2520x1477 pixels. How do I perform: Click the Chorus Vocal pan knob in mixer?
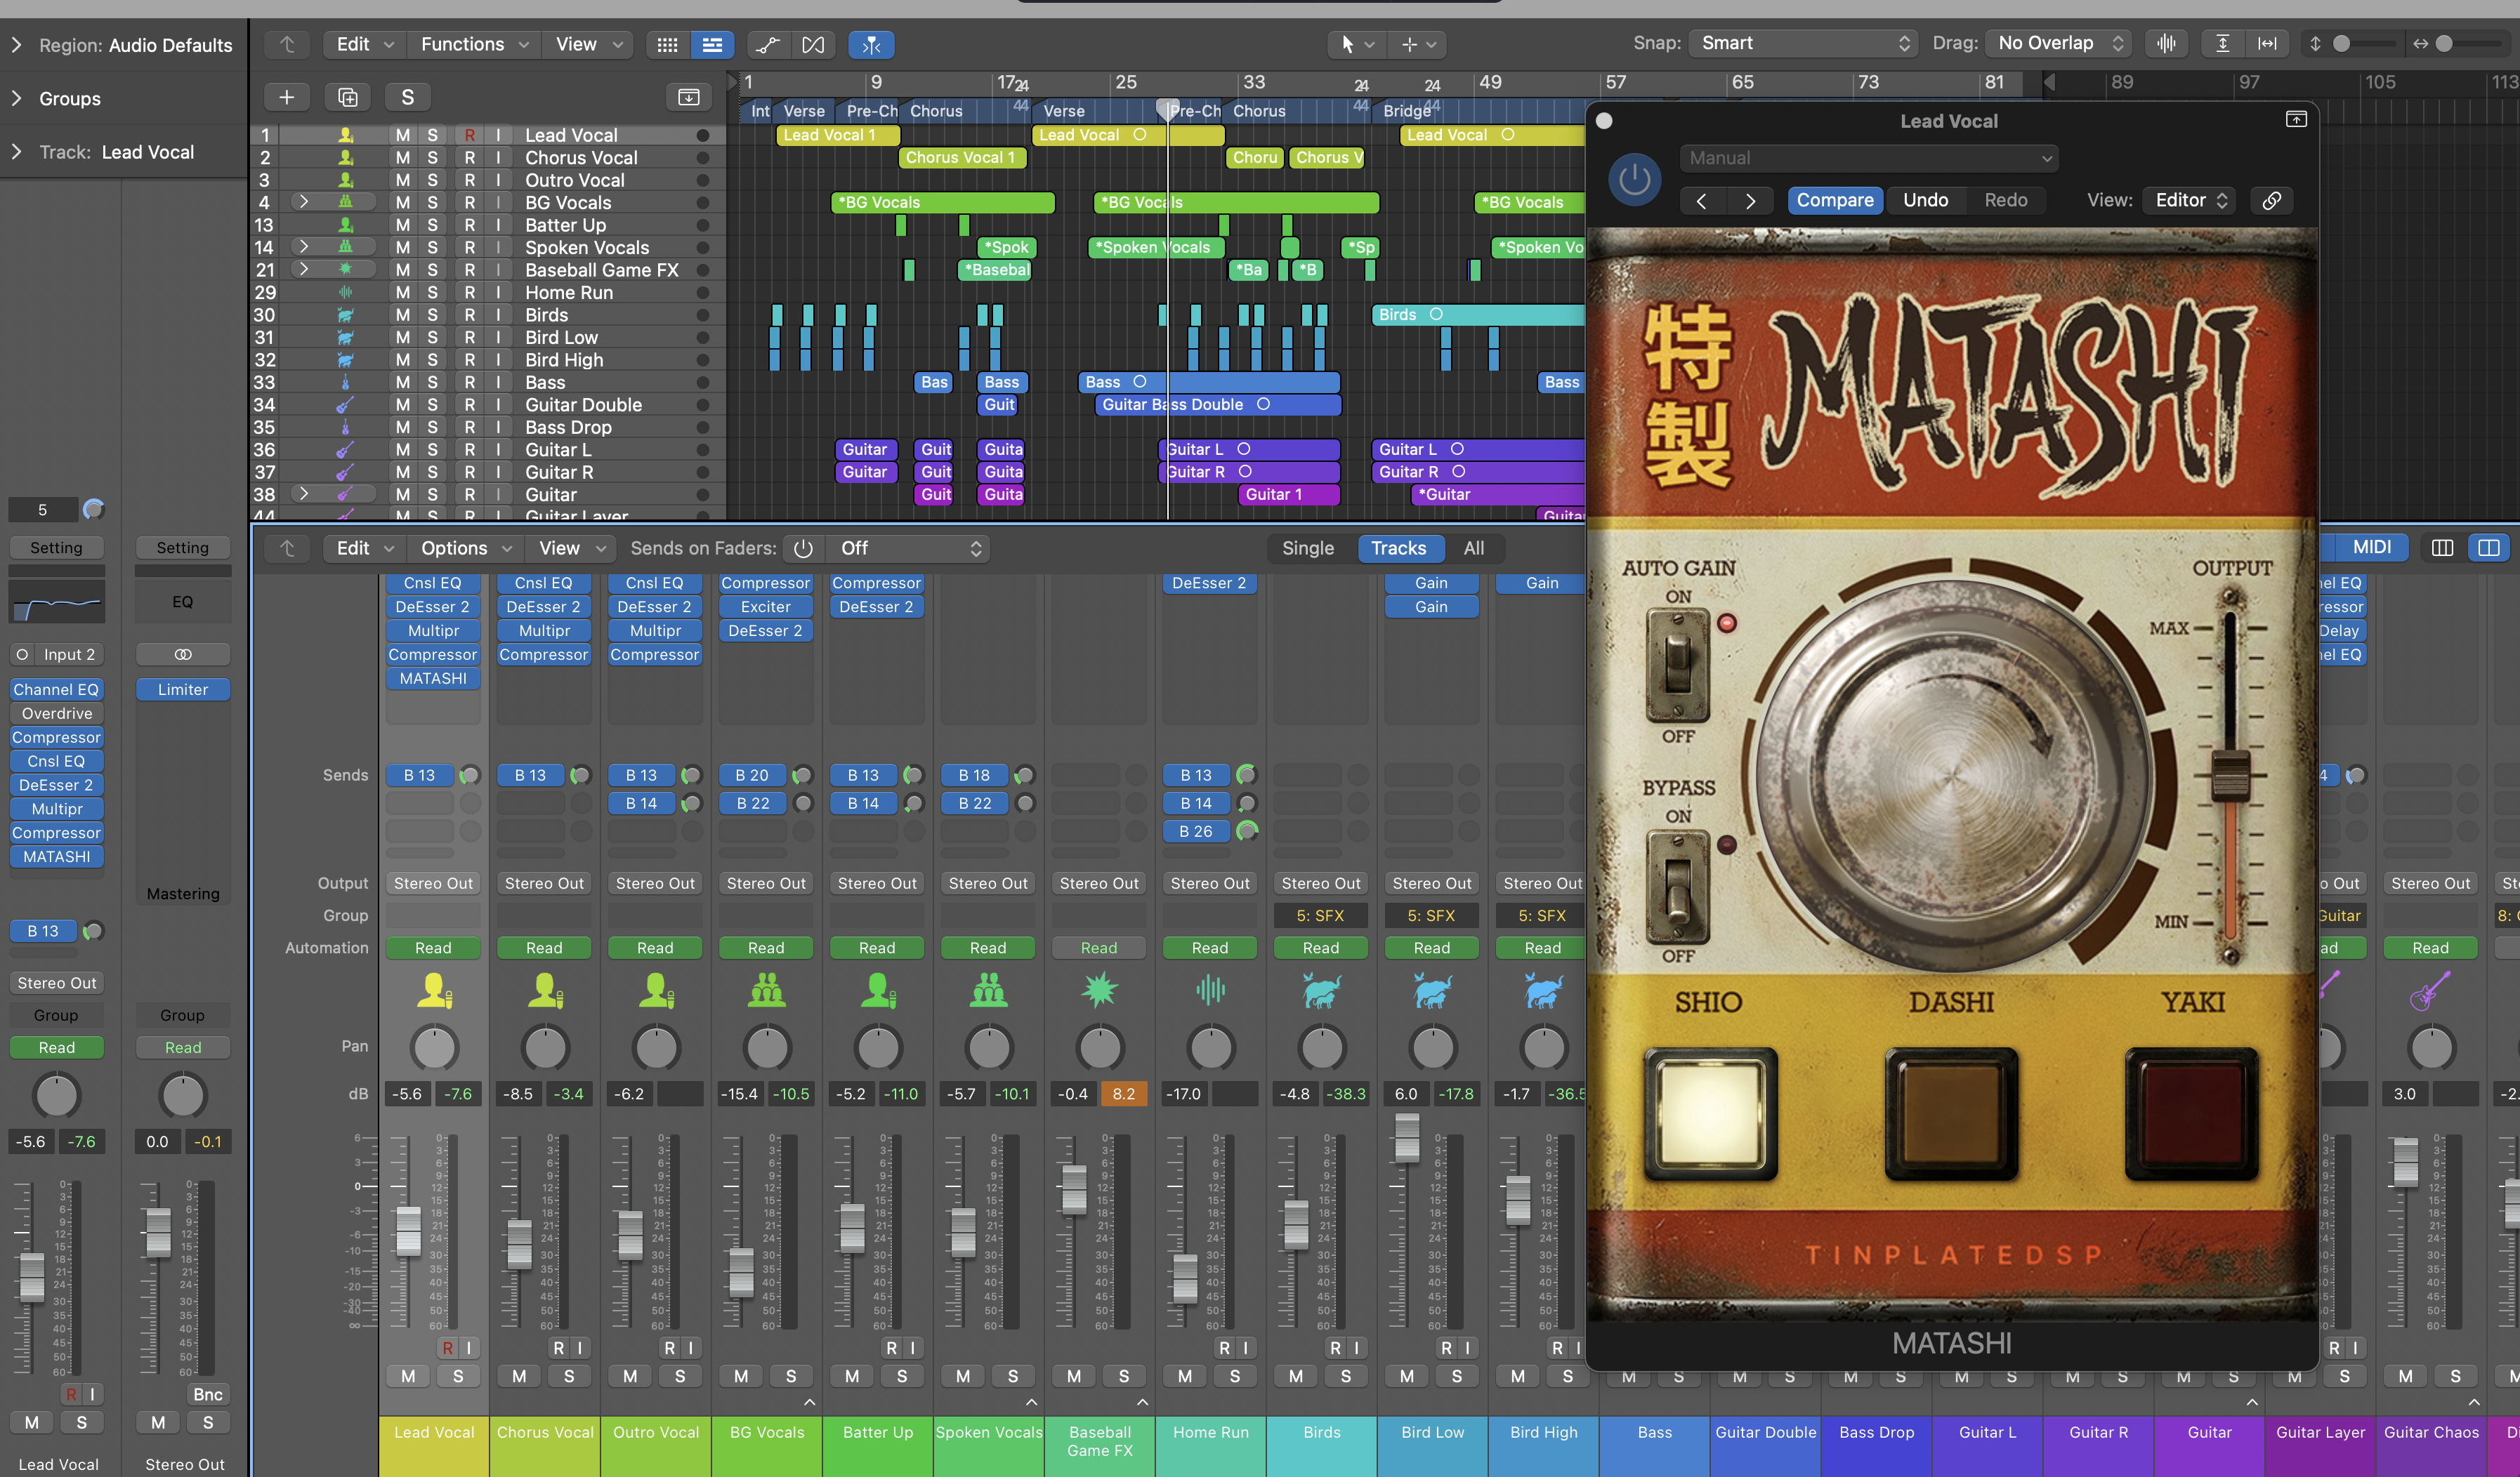click(x=545, y=1047)
